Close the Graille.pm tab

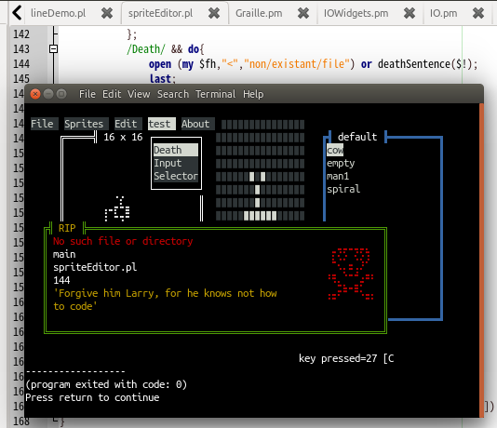(x=303, y=13)
